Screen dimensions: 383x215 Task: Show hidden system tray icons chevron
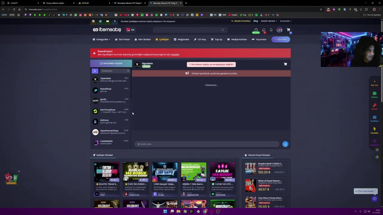point(355,211)
